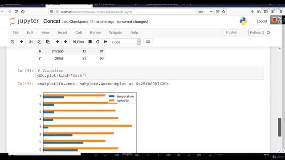Open the View menu
Screen dimensions: 285x160
45,32
